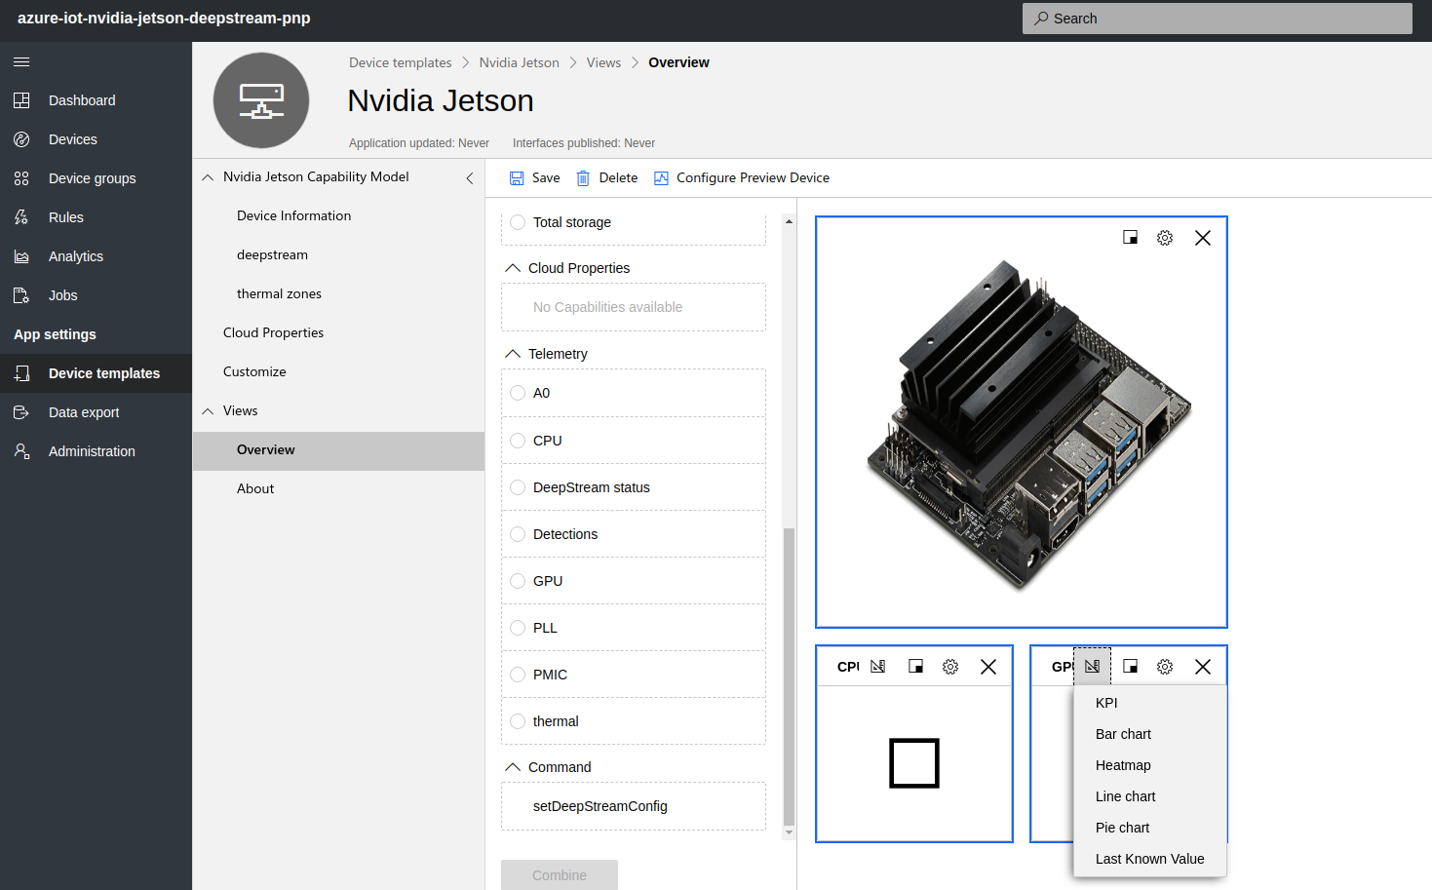Click CPU tile size icon
This screenshot has height=890, width=1432.
point(916,667)
